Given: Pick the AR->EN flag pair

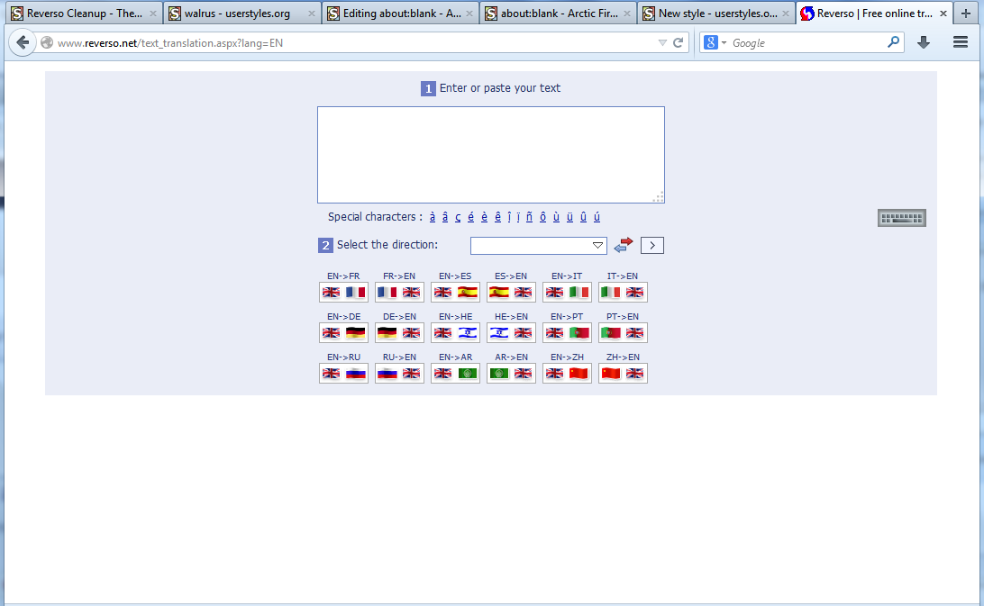Looking at the screenshot, I should (511, 374).
